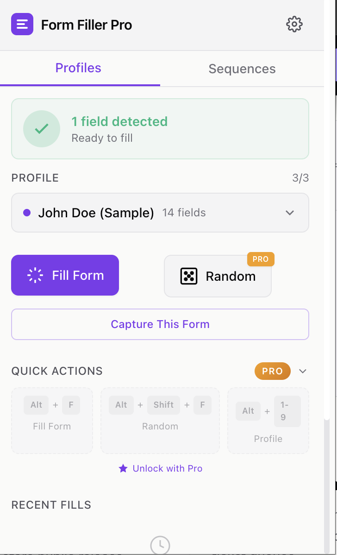Open the John Doe profile dropdown
This screenshot has height=555, width=337.
tap(160, 213)
